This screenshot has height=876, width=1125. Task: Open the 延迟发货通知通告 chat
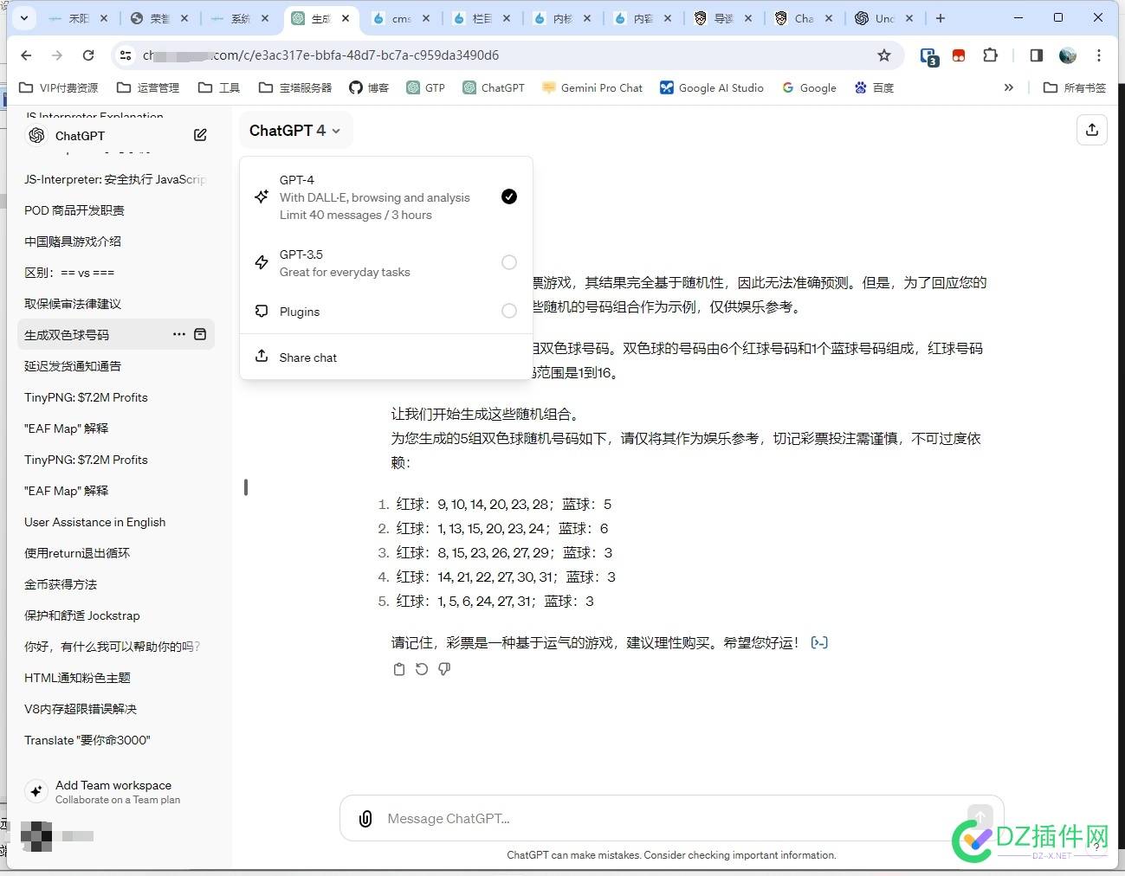click(116, 366)
